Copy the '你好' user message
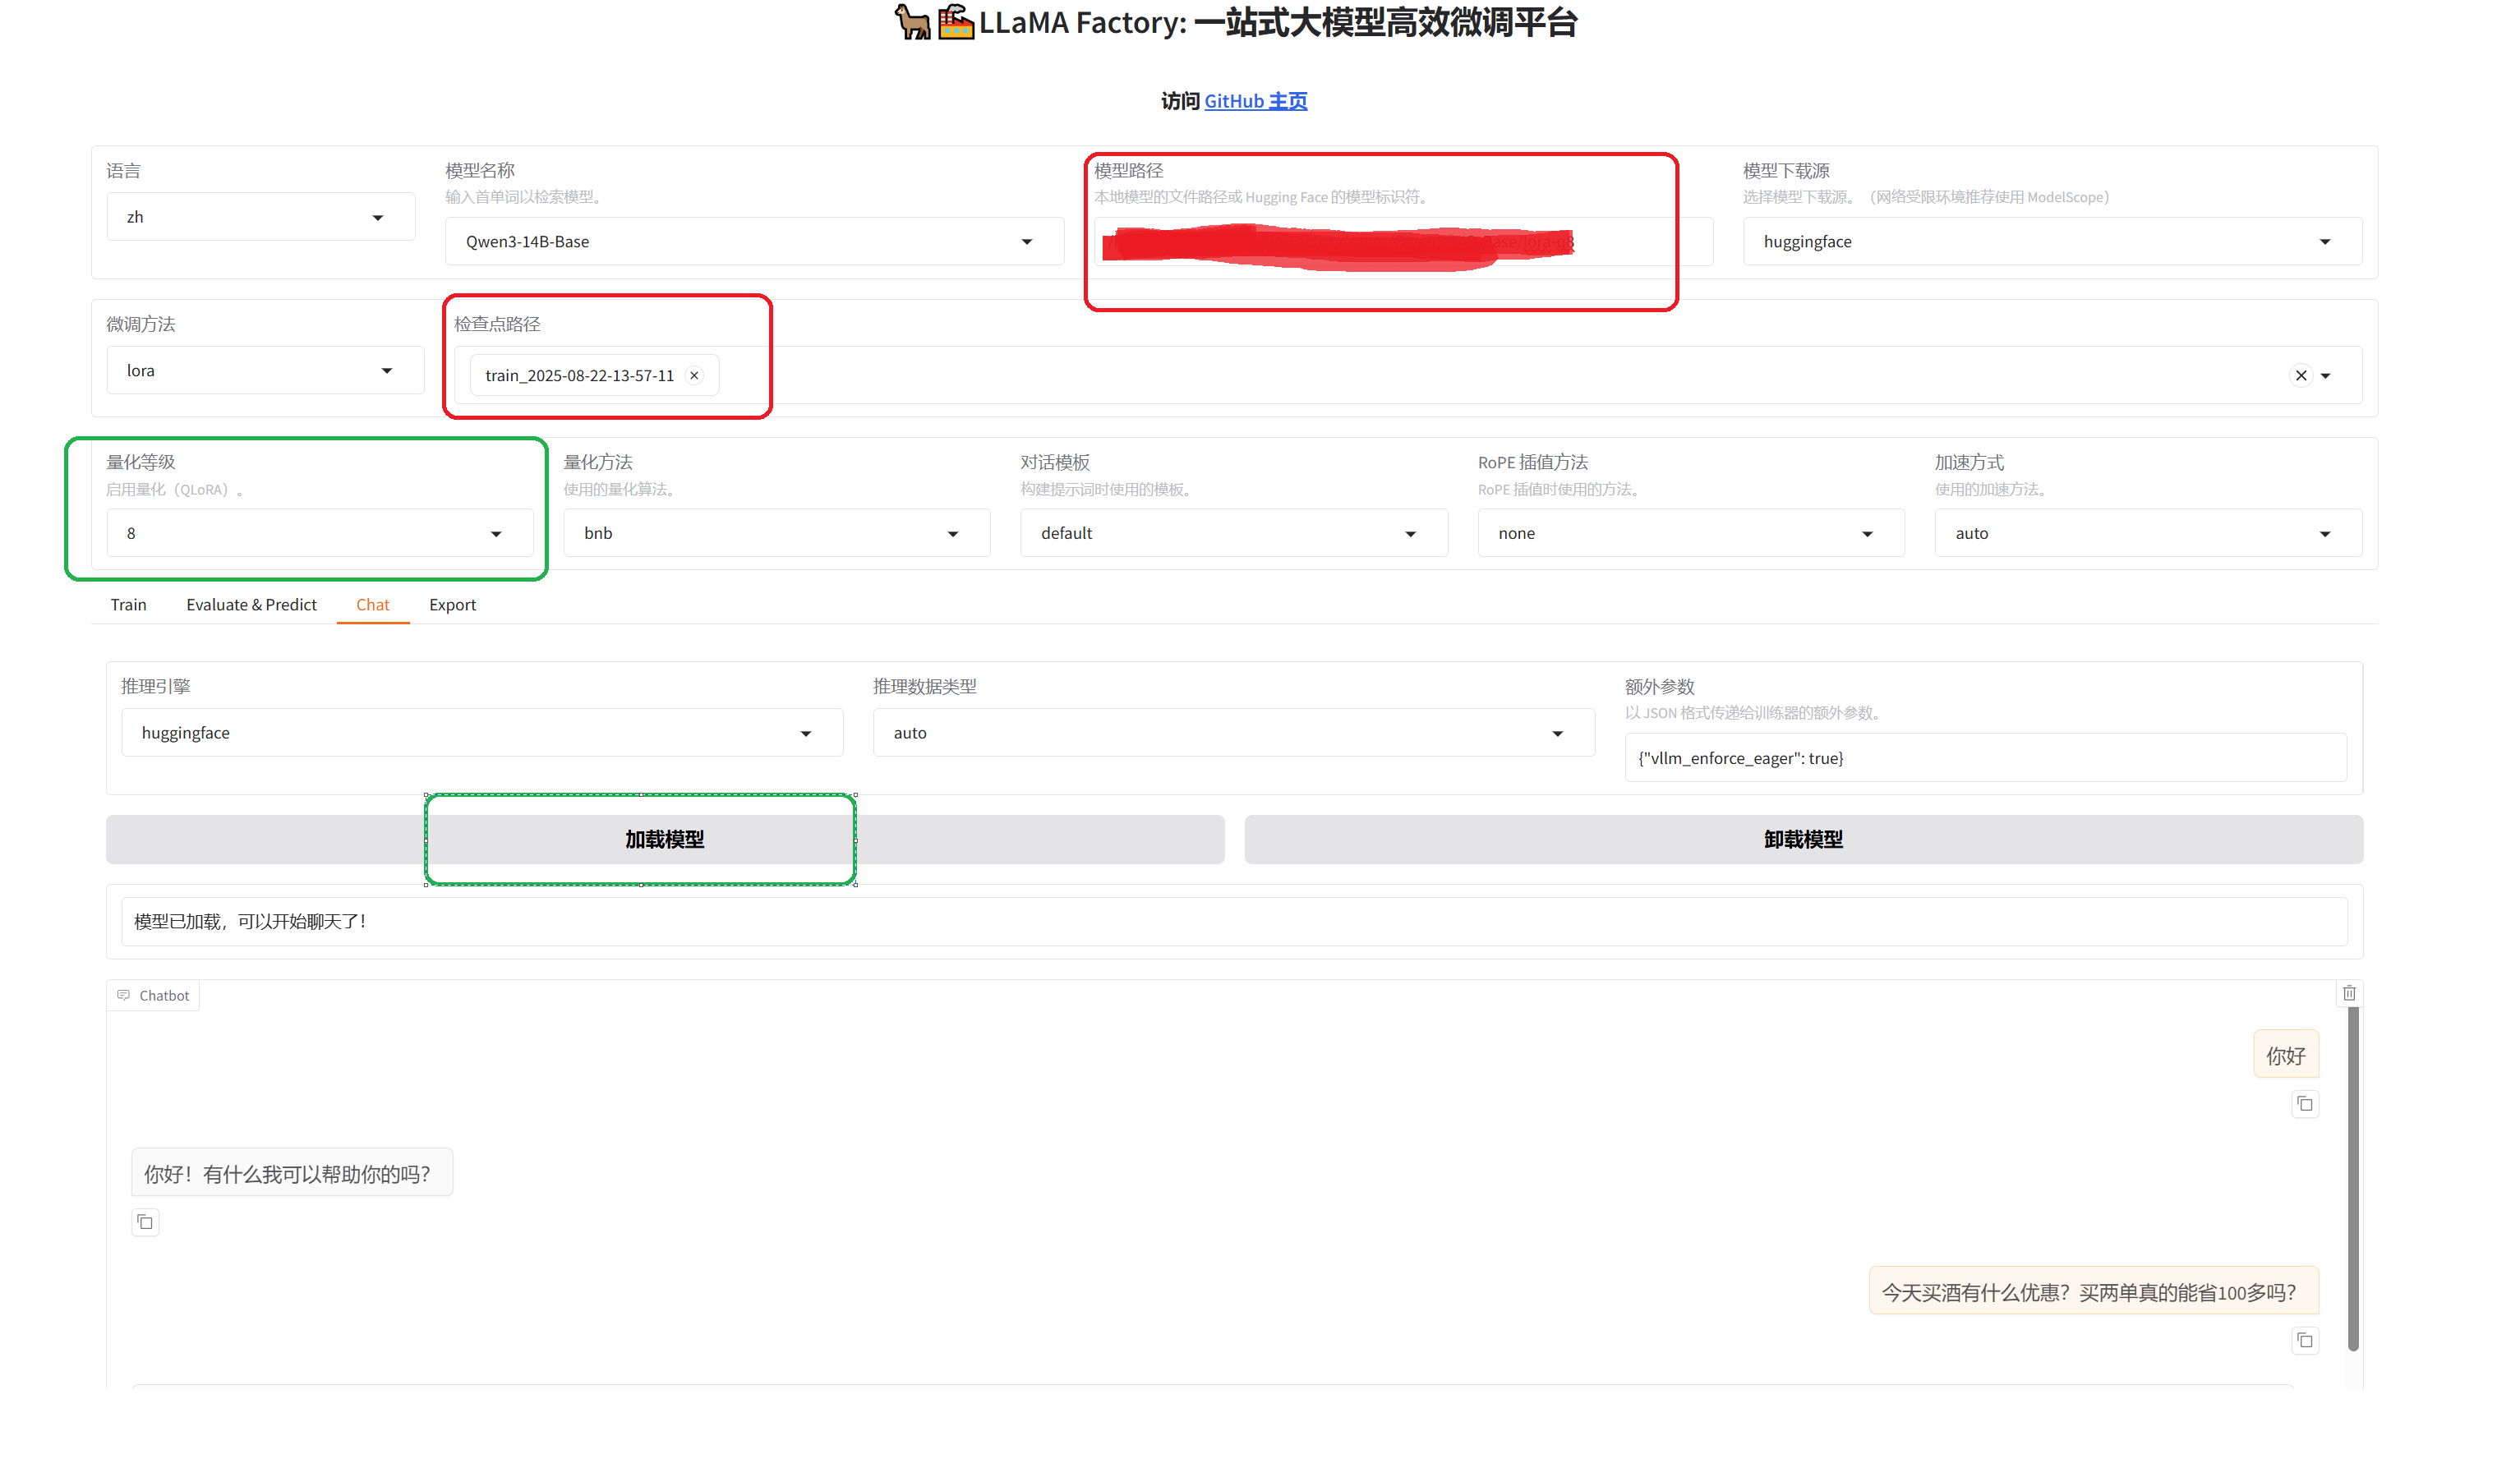The width and height of the screenshot is (2520, 1468). (2305, 1104)
